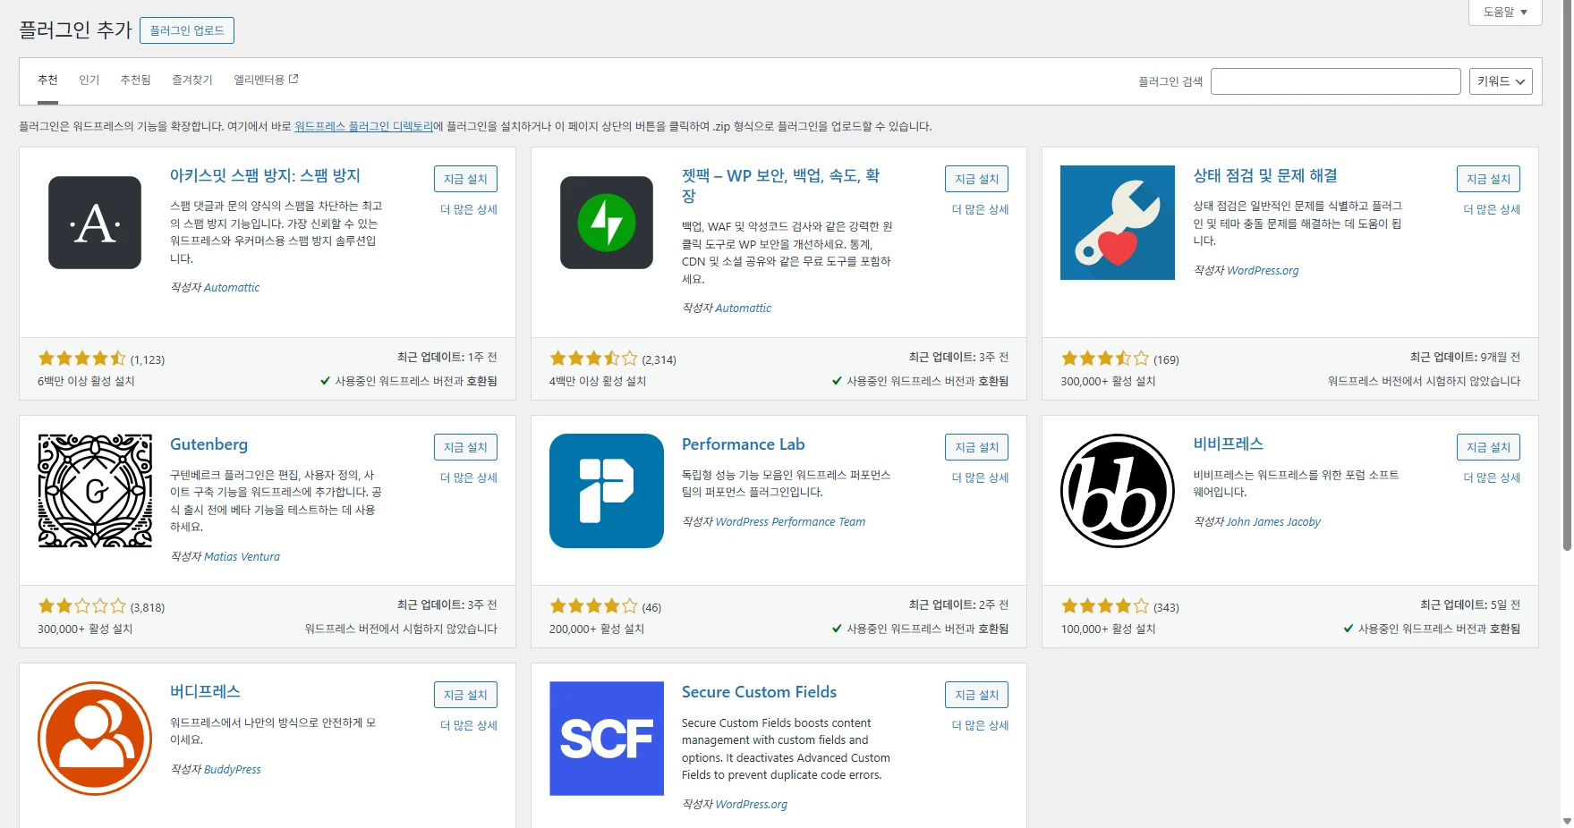Open 더 많은 상세 for Health Check
The image size is (1574, 828).
(1492, 209)
